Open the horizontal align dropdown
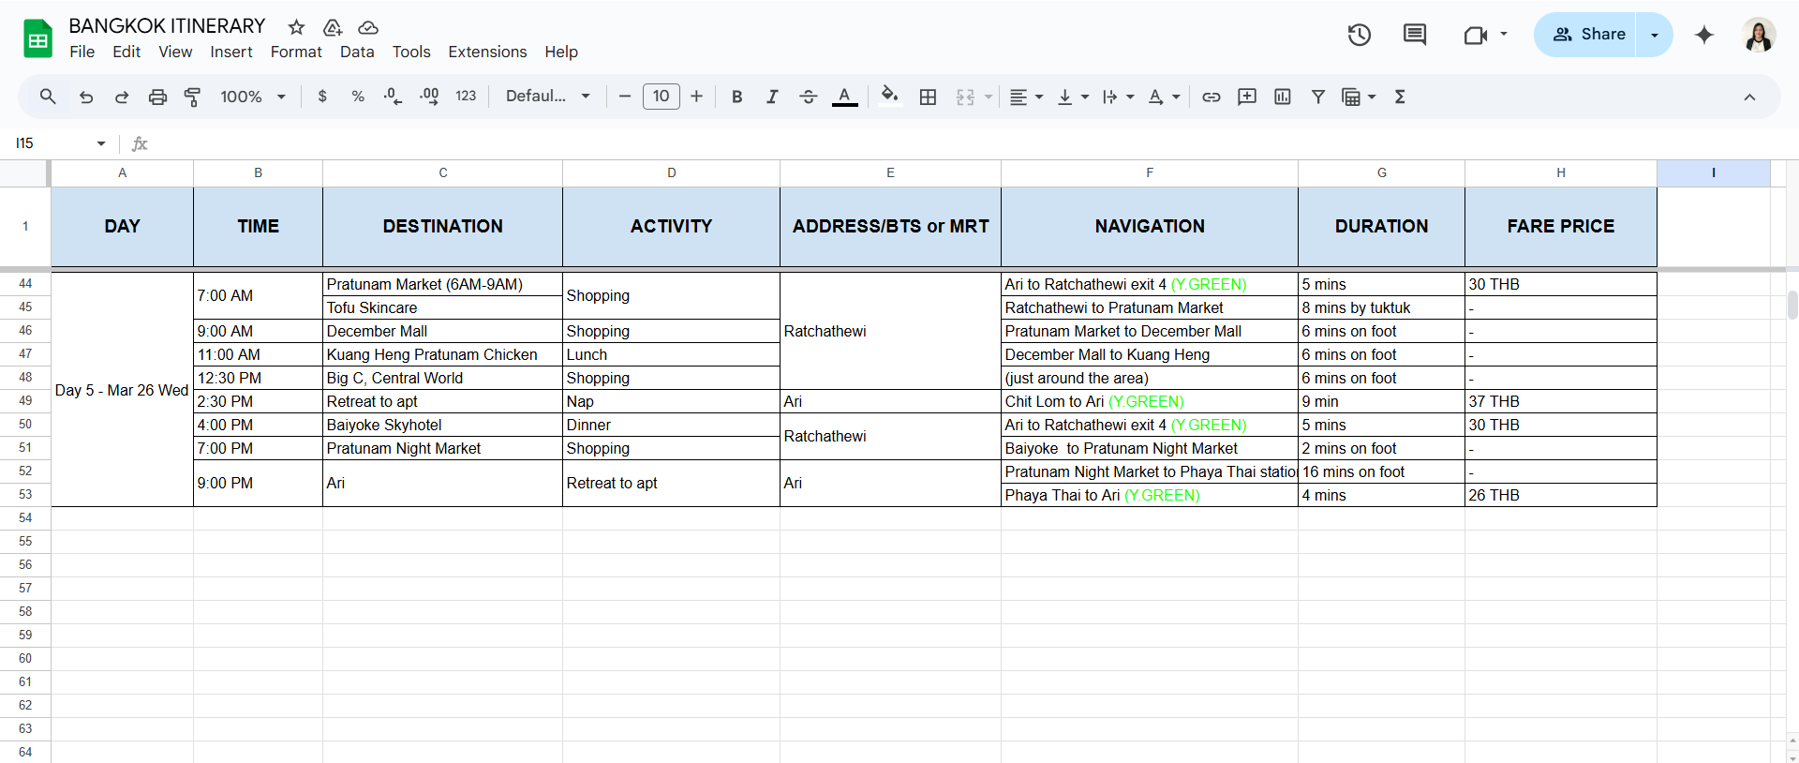1799x763 pixels. click(x=1026, y=97)
